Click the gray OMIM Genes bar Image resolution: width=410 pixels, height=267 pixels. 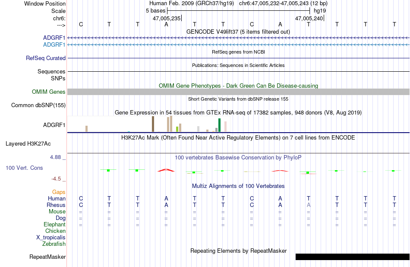point(239,92)
